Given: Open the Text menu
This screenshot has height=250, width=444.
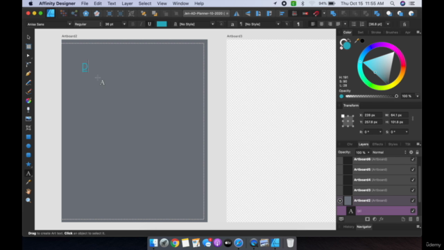Looking at the screenshot, I should pyautogui.click(x=112, y=3).
